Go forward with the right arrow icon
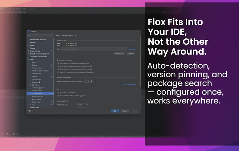The image size is (239, 151). 138,36
